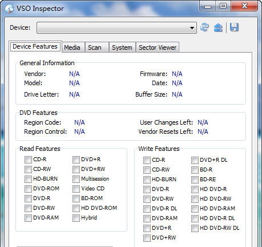Click the Date N/A value
The width and height of the screenshot is (262, 247).
pyautogui.click(x=177, y=83)
